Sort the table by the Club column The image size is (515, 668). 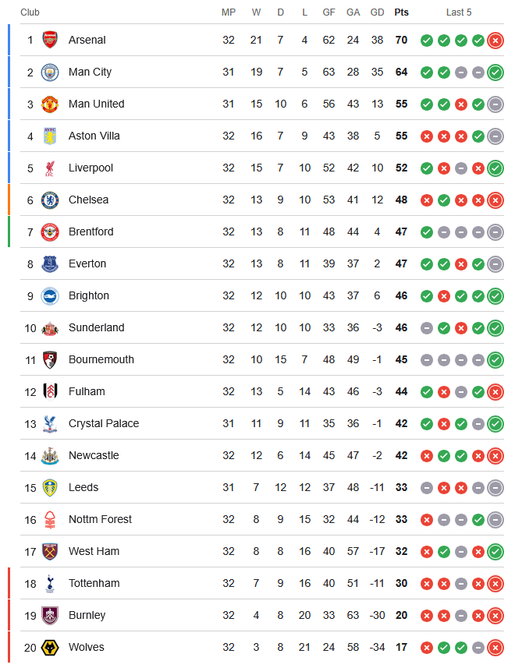(x=30, y=12)
